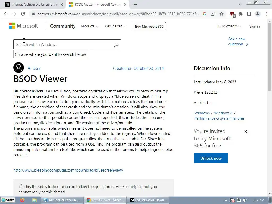Screen dimensions: 272x204
Task: Click the taskbar clock 8:17 AM
Action: [x=258, y=200]
